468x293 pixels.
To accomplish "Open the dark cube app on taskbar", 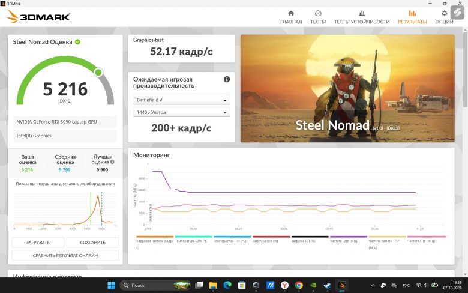I will point(256,285).
